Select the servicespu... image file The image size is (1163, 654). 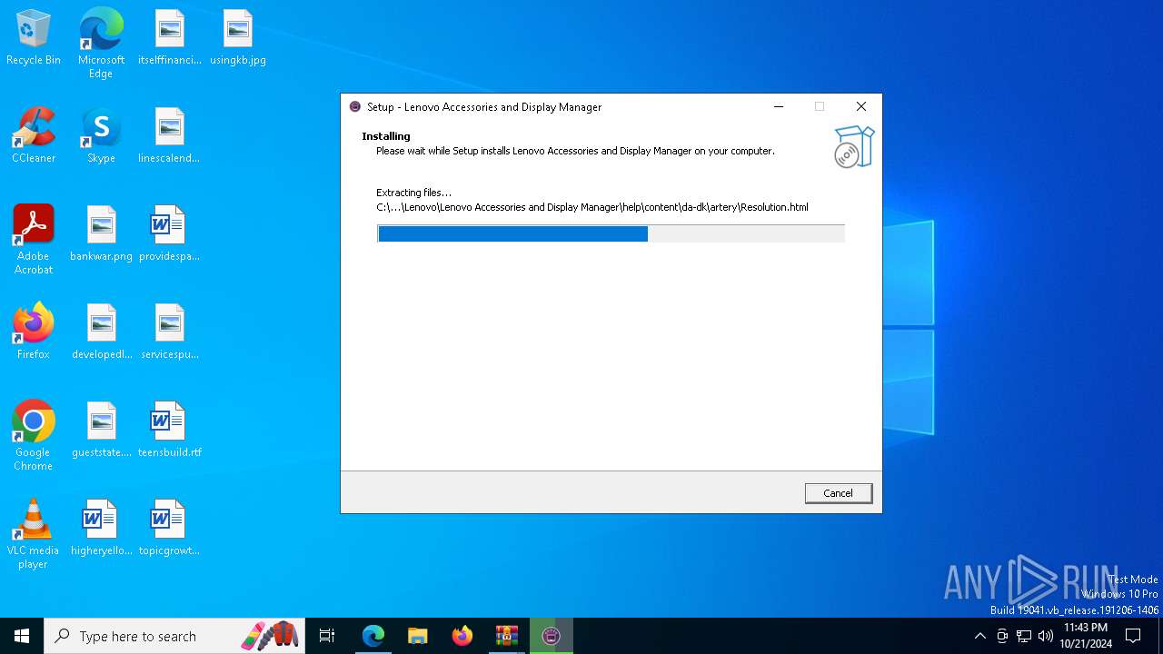170,332
